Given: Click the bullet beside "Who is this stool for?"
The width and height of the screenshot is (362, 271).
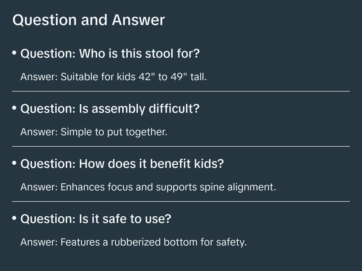Looking at the screenshot, I should 14,53.
